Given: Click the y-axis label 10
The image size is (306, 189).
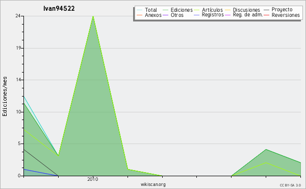Looking at the screenshot, I should pos(18,112).
